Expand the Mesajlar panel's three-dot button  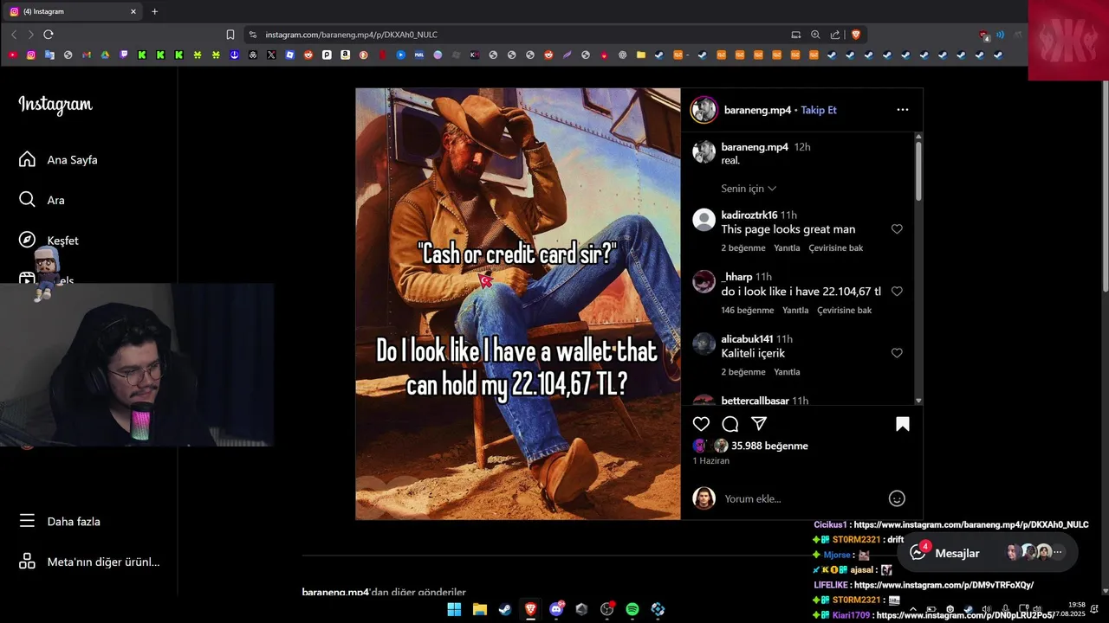pos(1057,552)
